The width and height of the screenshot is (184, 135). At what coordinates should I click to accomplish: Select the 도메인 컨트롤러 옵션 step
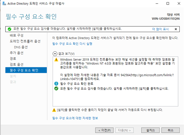(25, 41)
